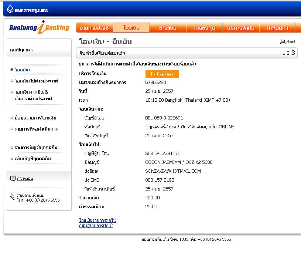Screen dimensions: 301x253
Task: Click the Bualuang iBanking logo
Action: pyautogui.click(x=39, y=27)
